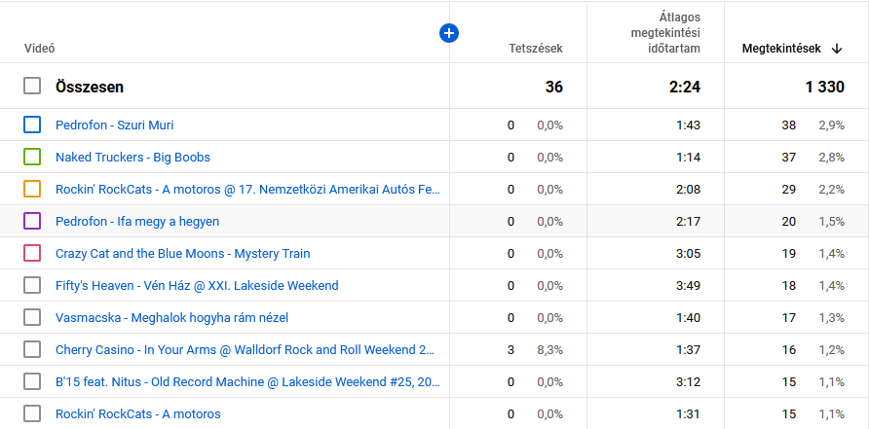
Task: Click the Átlagos megtekintési időtartam header
Action: pos(664,33)
